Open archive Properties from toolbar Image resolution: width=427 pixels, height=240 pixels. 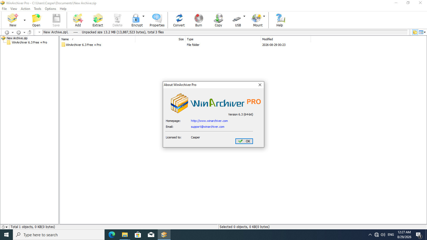pyautogui.click(x=157, y=20)
